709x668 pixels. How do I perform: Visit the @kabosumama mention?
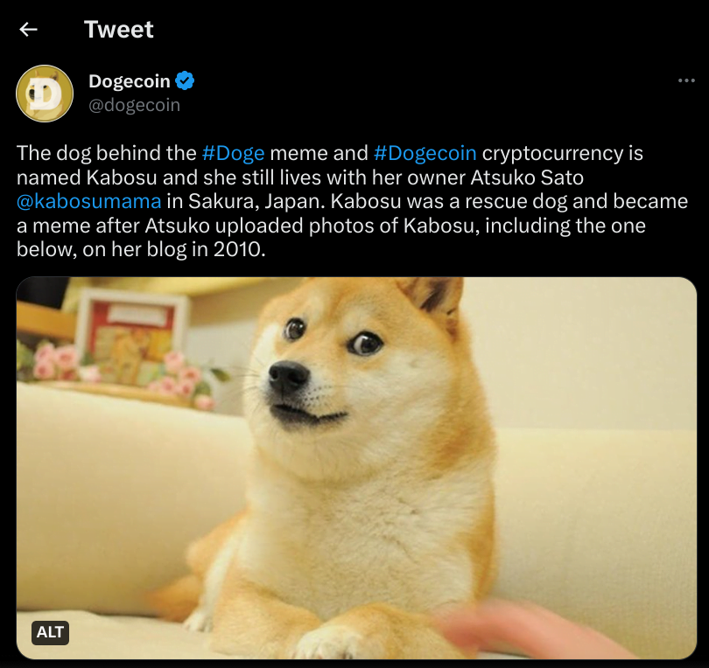click(89, 201)
